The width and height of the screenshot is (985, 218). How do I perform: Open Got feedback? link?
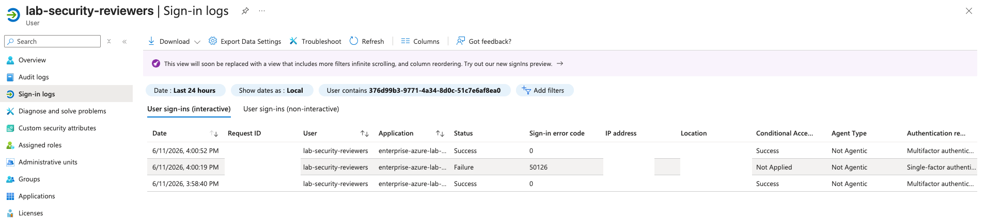click(484, 41)
